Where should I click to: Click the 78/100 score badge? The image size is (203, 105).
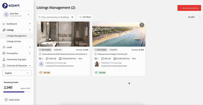pyautogui.click(x=100, y=73)
